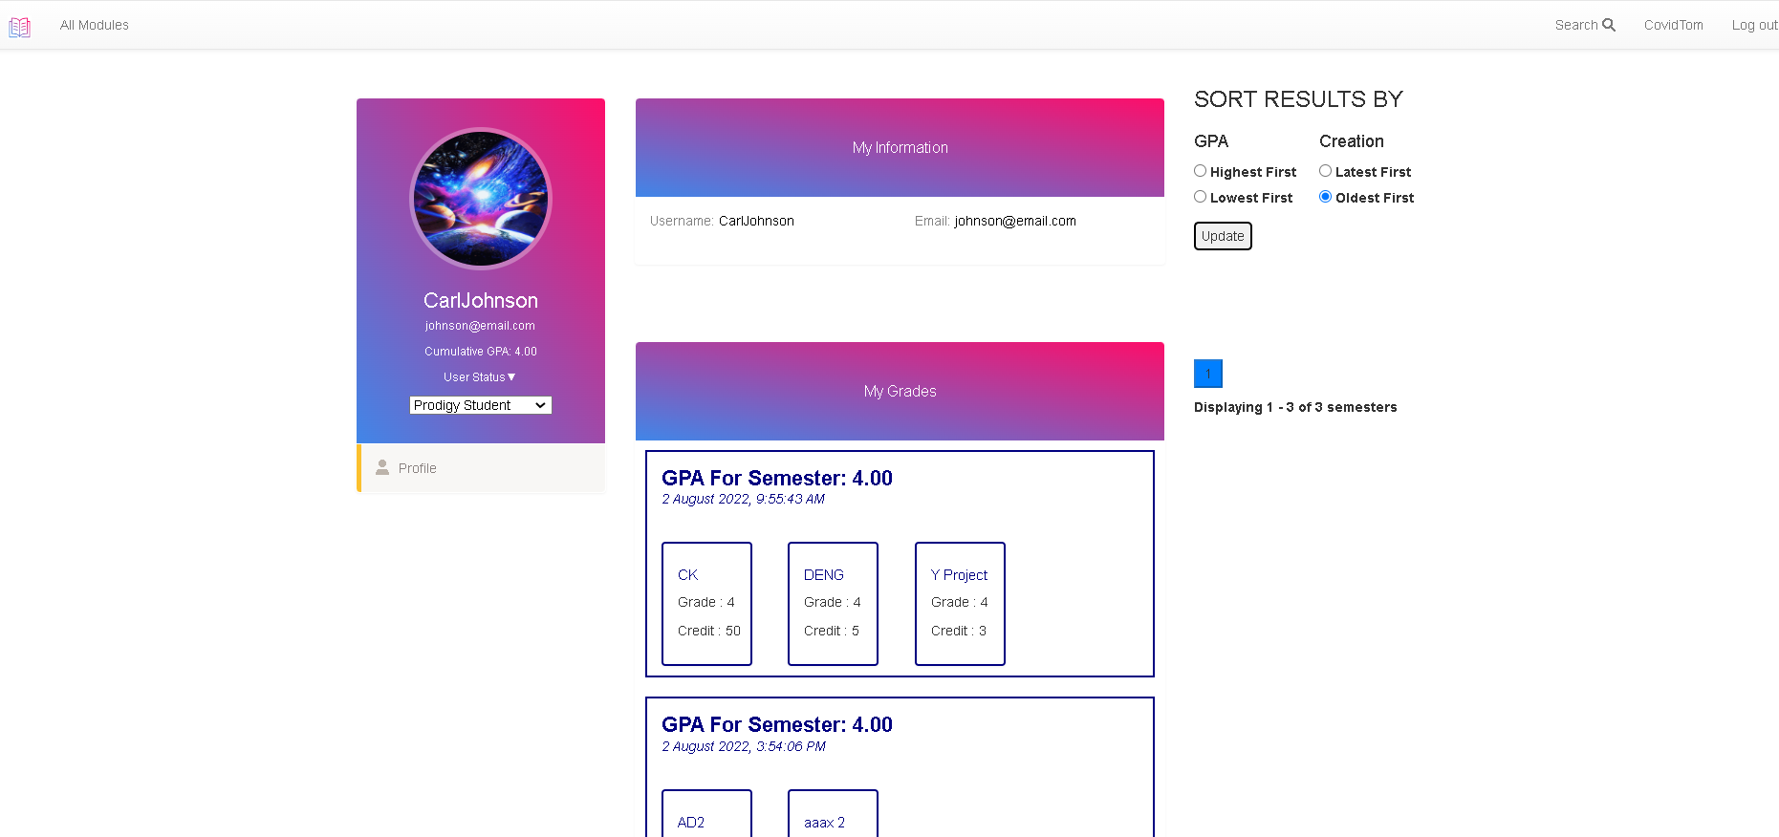Open the Profile sidebar tab
This screenshot has height=837, width=1779.
481,468
